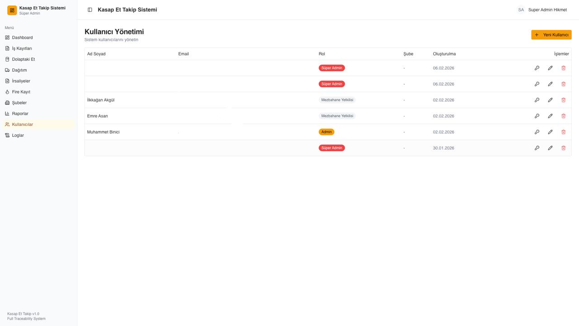Open Şubeler page
This screenshot has height=326, width=579.
coord(19,103)
